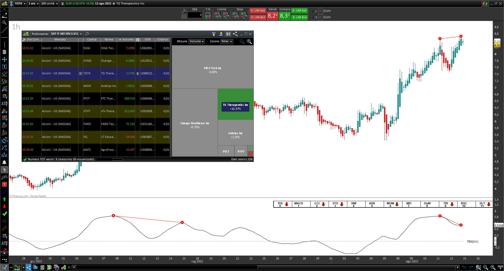The height and width of the screenshot is (271, 504).
Task: Open the Misura Volume dropdown
Action: pyautogui.click(x=197, y=41)
